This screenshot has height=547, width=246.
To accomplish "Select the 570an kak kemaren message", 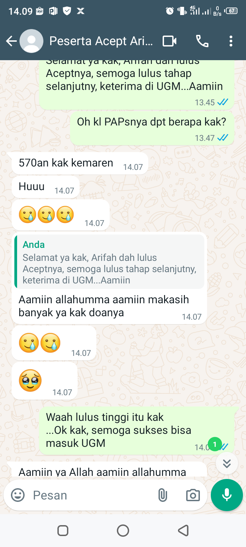I will [x=80, y=163].
